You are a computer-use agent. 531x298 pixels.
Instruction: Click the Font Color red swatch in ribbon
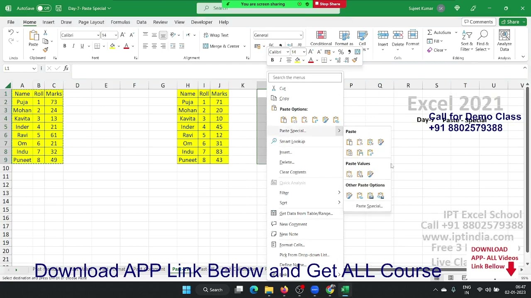pos(127,46)
